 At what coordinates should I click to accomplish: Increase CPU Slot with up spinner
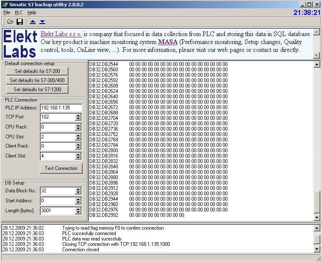78,135
